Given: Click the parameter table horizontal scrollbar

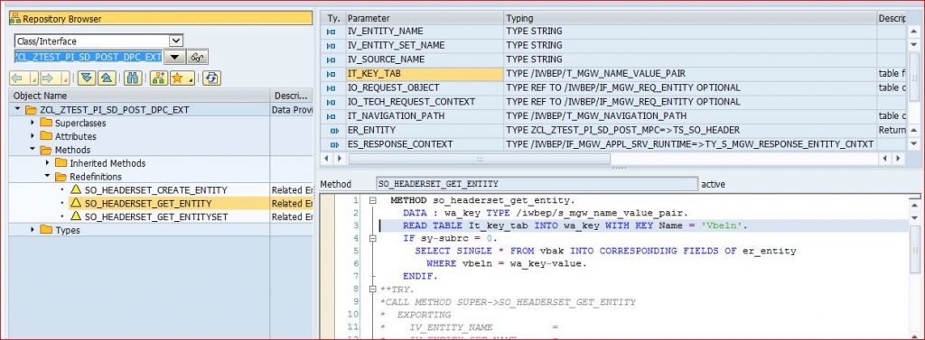Looking at the screenshot, I should pyautogui.click(x=479, y=159).
